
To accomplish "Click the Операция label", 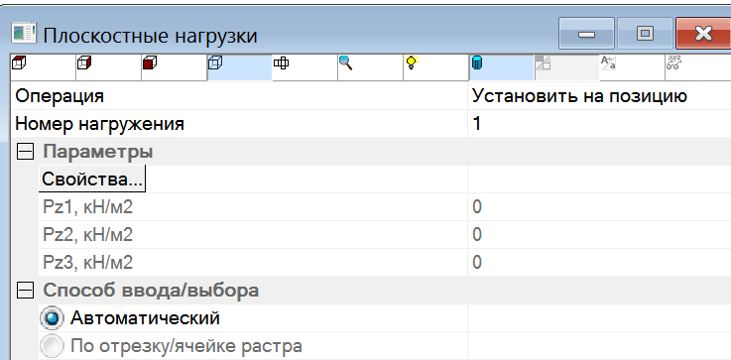I will coord(60,96).
